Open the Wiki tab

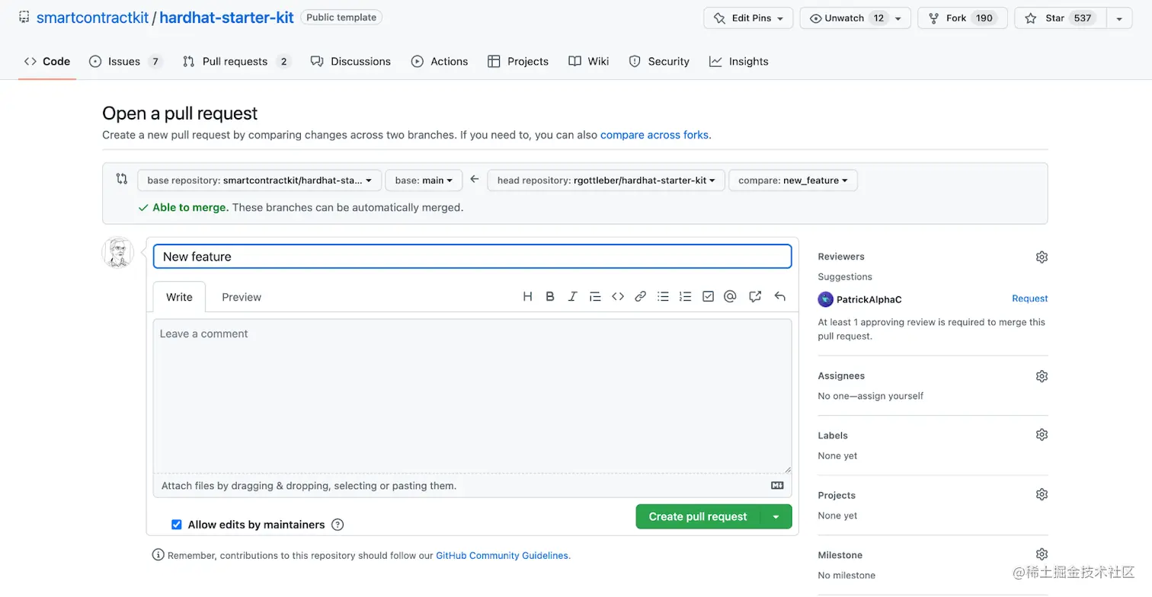click(x=589, y=62)
